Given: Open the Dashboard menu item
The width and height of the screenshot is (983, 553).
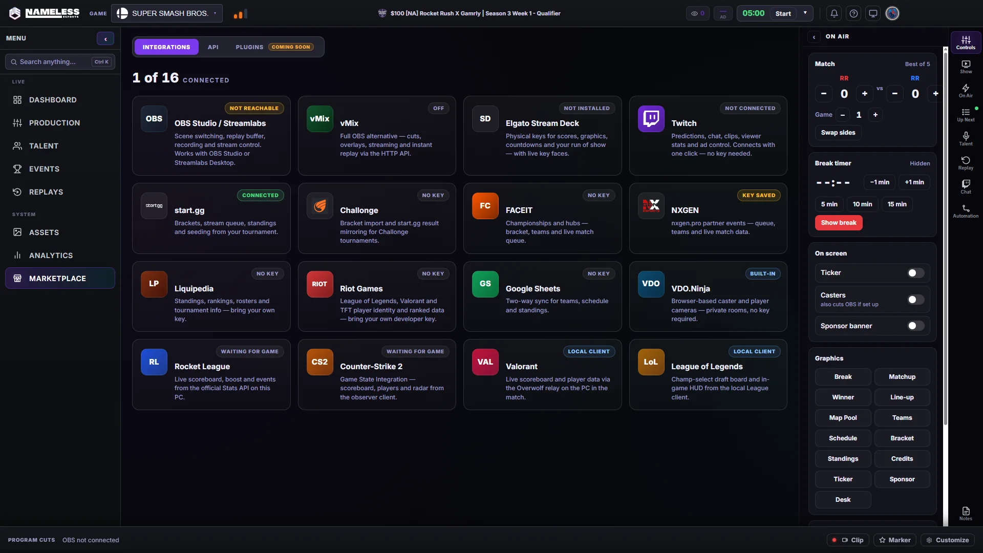Looking at the screenshot, I should click(x=60, y=100).
